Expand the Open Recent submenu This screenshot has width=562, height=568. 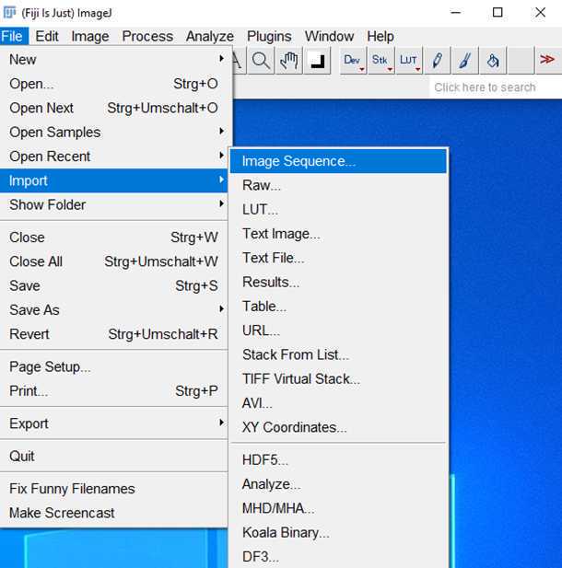[114, 156]
